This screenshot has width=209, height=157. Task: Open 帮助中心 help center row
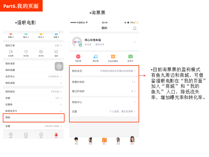pyautogui.click(x=104, y=102)
